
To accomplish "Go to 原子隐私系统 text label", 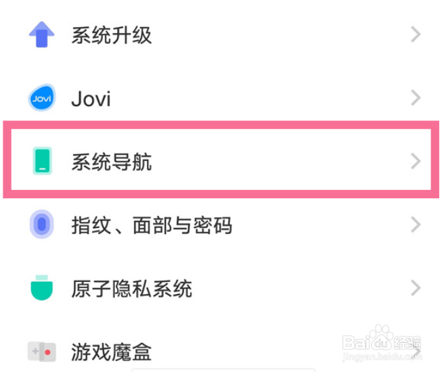I will (x=132, y=288).
